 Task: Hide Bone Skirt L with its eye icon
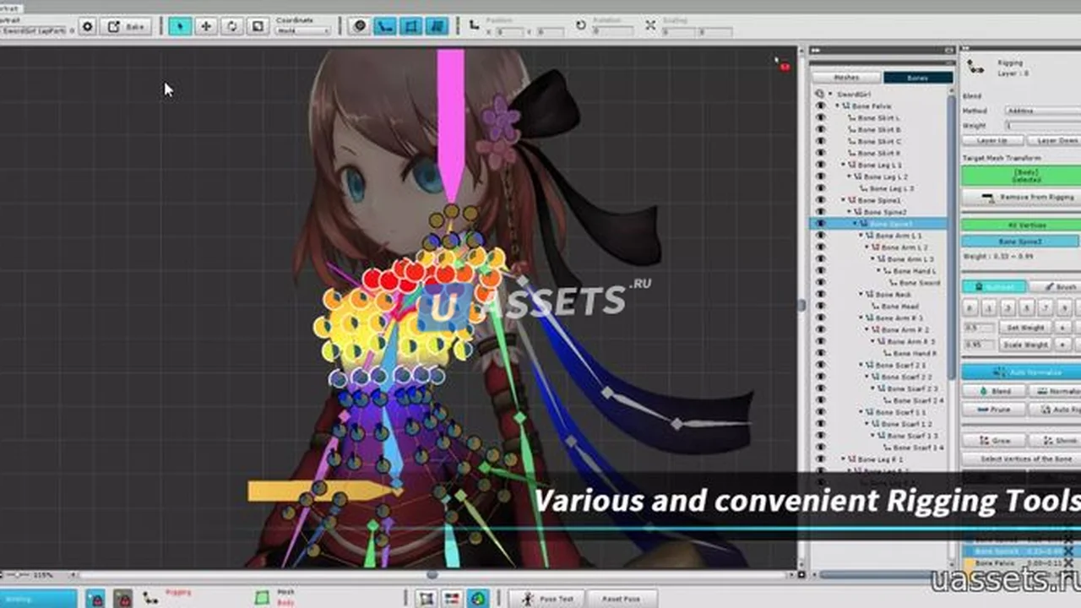(820, 118)
